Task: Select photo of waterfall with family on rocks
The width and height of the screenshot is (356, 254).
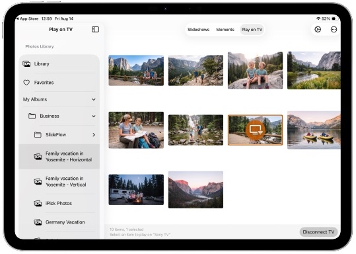Action: [x=196, y=130]
